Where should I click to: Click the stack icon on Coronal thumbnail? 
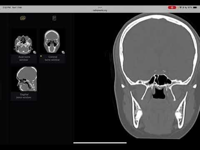[x=63, y=52]
